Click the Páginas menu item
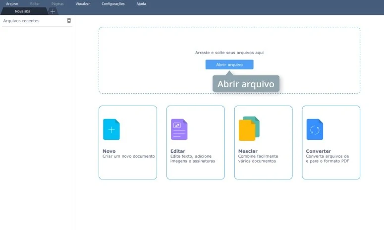This screenshot has height=230, width=384. pyautogui.click(x=57, y=3)
